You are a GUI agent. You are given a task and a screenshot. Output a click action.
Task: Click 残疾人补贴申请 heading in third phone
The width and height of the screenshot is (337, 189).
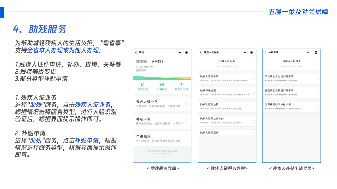pos(291,61)
